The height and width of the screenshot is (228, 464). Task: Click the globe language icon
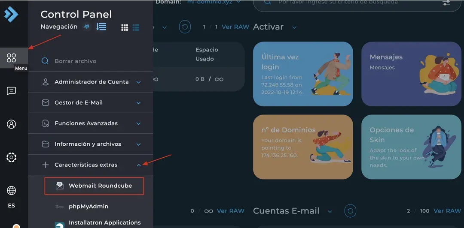[x=11, y=190]
